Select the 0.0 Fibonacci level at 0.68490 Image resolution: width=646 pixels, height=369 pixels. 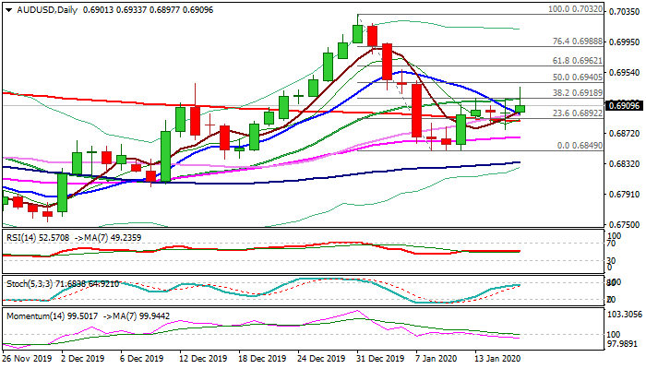(x=580, y=146)
